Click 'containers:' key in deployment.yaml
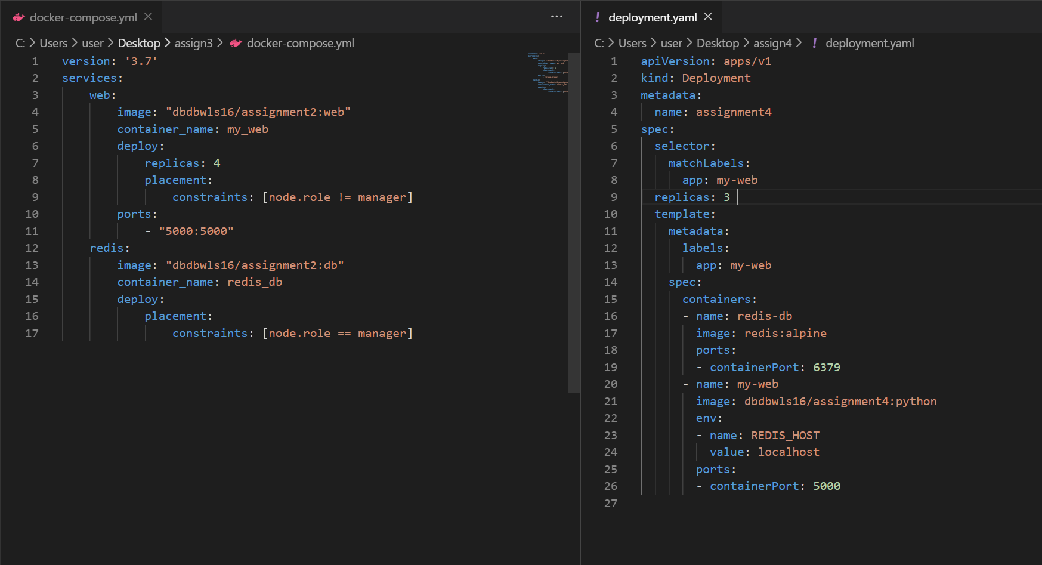 [x=719, y=299]
